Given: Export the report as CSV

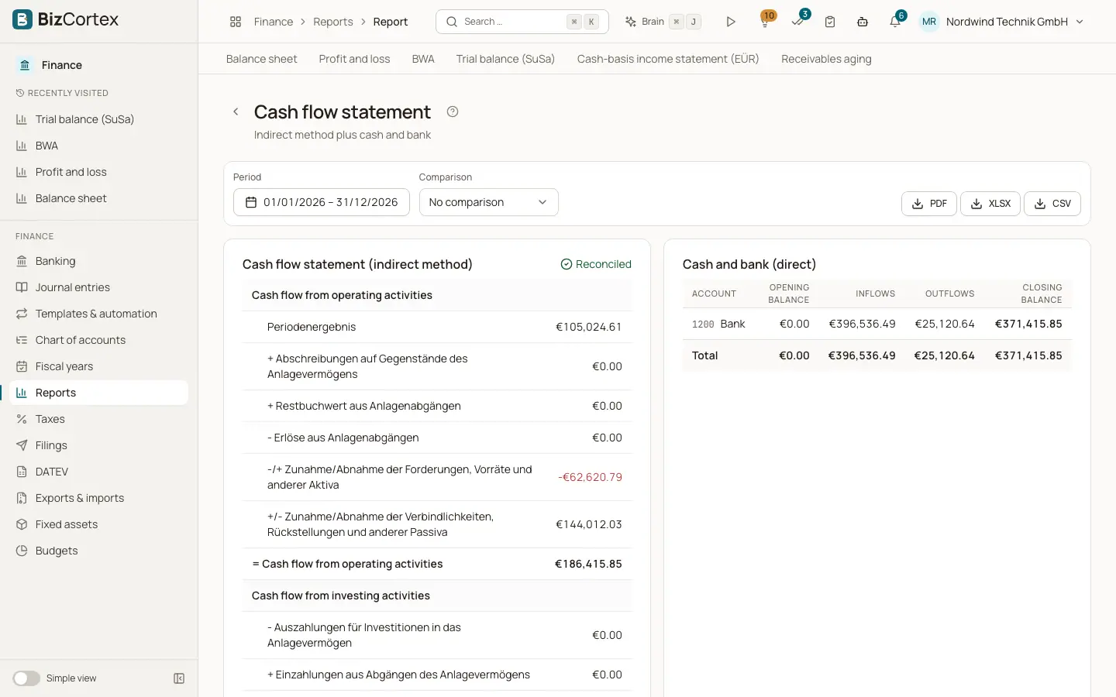Looking at the screenshot, I should (x=1052, y=204).
